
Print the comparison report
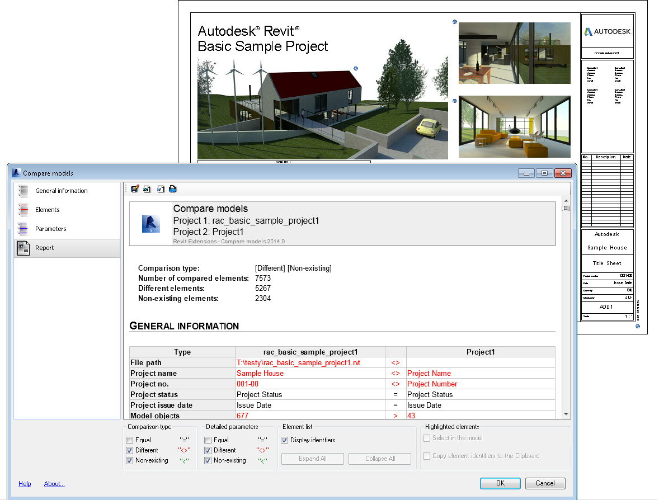pos(172,188)
